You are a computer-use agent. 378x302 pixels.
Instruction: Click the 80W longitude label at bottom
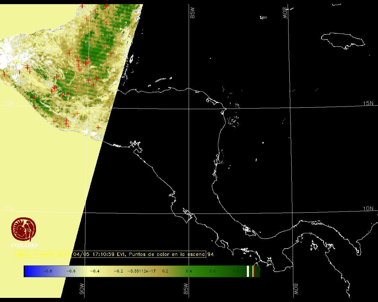[x=295, y=290]
